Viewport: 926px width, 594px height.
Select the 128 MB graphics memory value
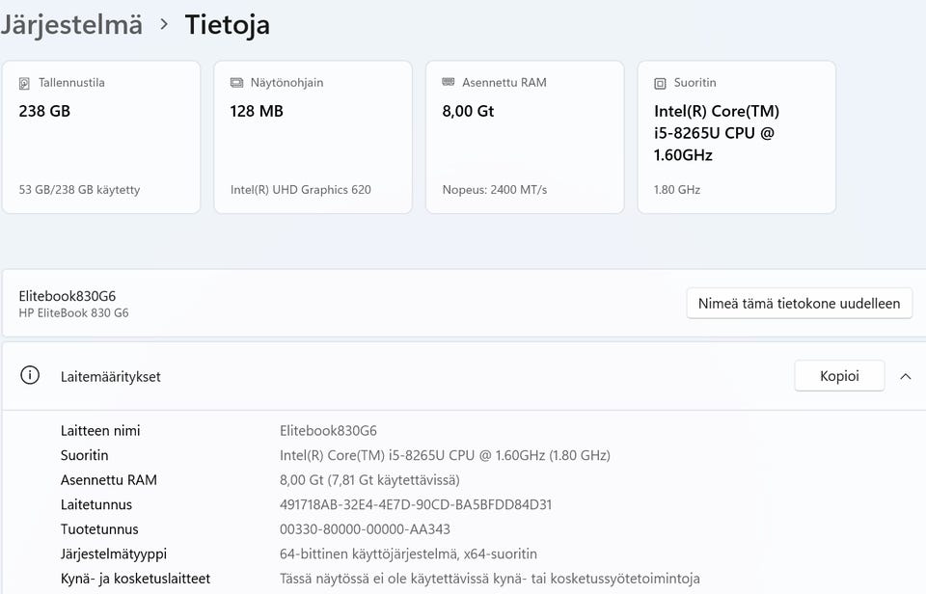[x=257, y=111]
